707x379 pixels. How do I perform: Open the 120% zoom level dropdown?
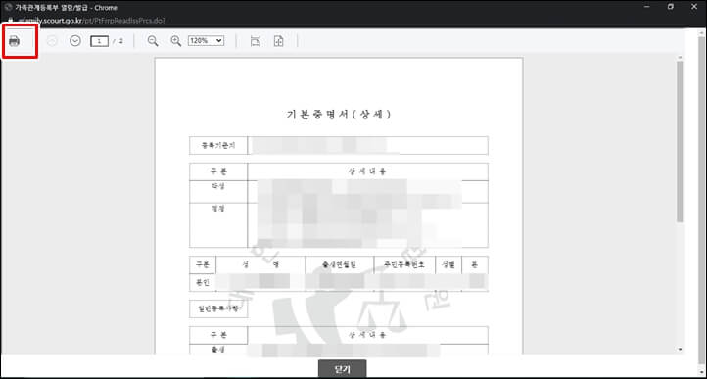206,41
